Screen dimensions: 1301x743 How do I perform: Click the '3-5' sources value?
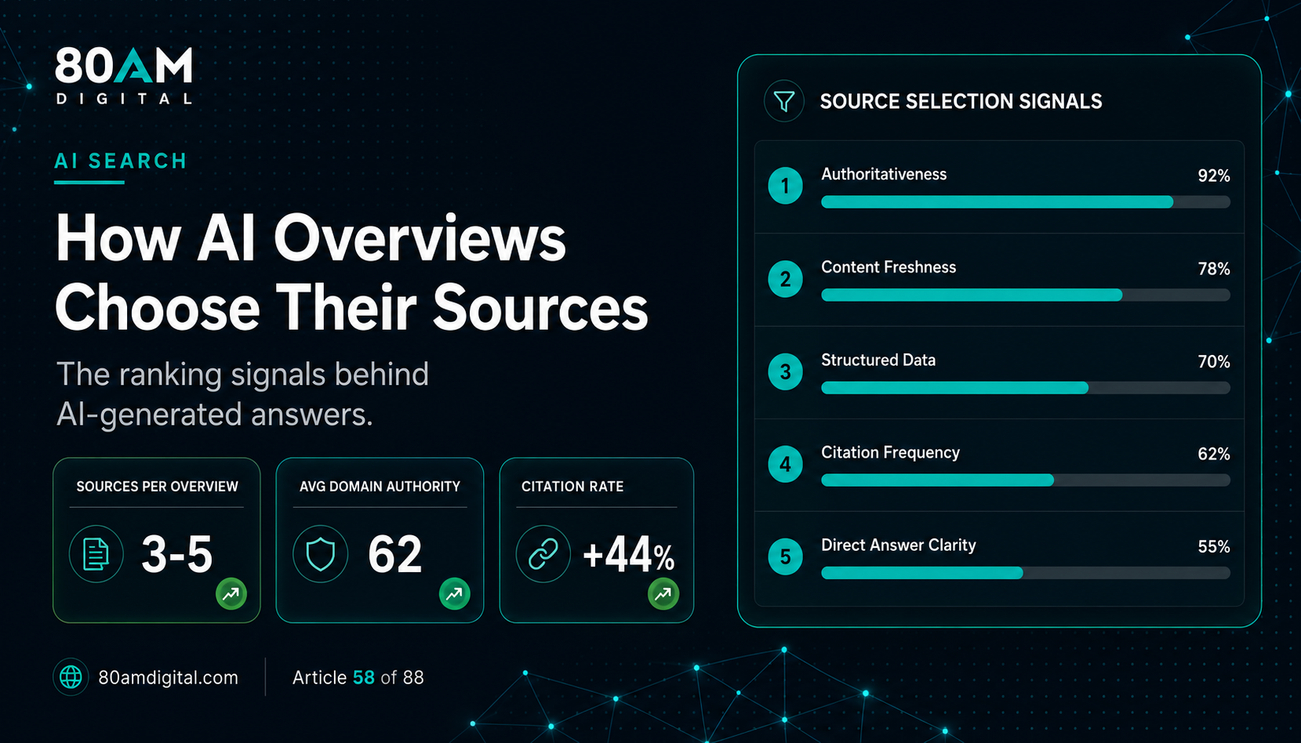click(176, 554)
